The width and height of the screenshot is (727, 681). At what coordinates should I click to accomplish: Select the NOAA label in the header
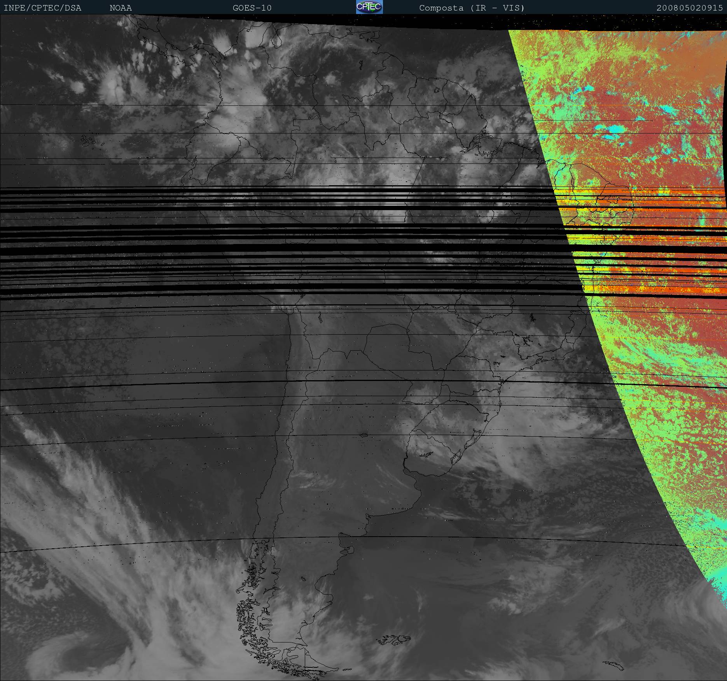click(121, 8)
